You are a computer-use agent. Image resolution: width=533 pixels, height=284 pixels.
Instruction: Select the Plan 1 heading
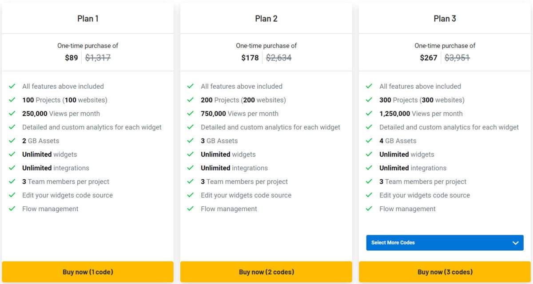(x=88, y=19)
